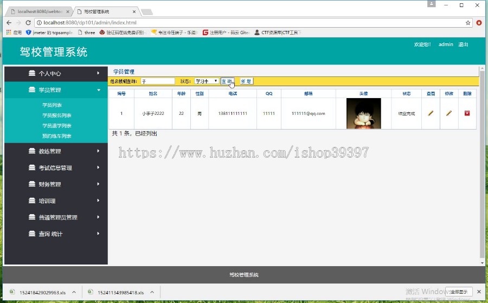Expand the 财务管理 menu arrow

point(98,184)
